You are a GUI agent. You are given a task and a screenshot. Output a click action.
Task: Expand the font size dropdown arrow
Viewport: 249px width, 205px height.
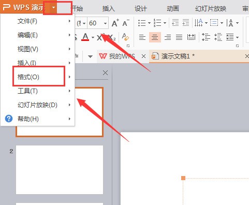(x=105, y=23)
